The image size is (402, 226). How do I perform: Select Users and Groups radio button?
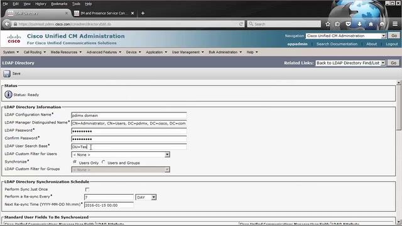click(x=103, y=162)
